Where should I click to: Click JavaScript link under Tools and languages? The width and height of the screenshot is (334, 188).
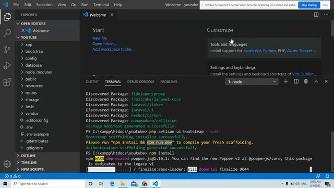pos(252,51)
